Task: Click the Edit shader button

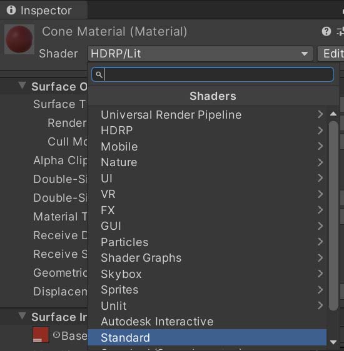Action: pos(331,54)
